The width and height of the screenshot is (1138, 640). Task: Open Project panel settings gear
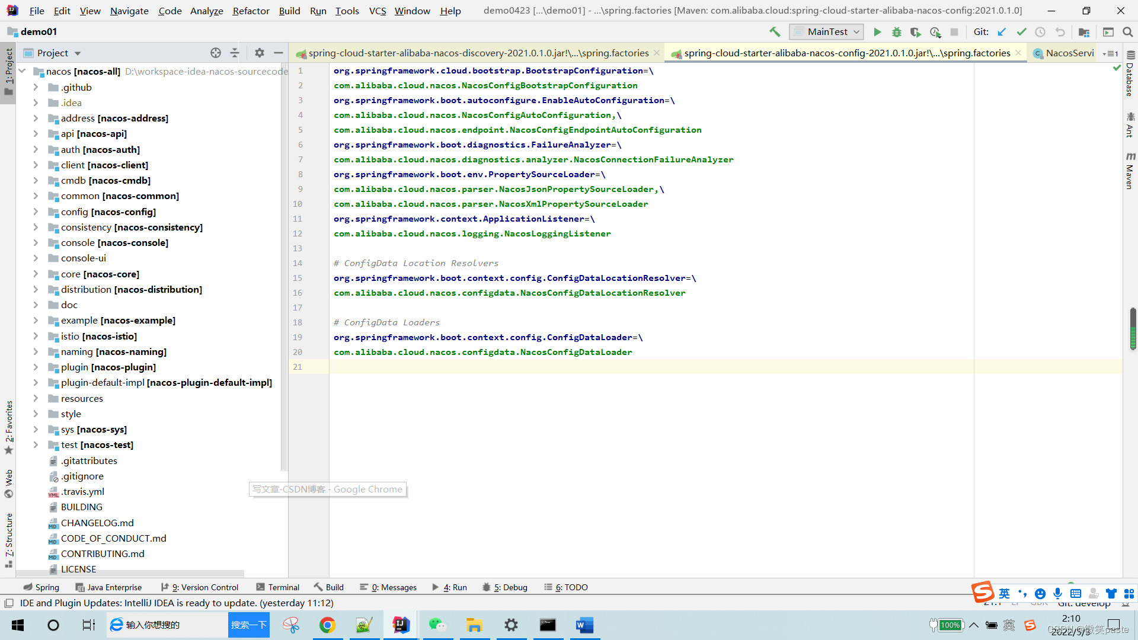click(x=260, y=53)
